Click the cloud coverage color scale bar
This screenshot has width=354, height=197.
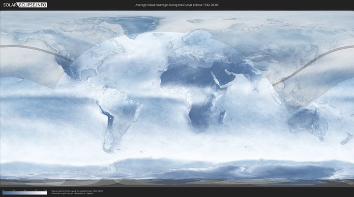[25, 193]
